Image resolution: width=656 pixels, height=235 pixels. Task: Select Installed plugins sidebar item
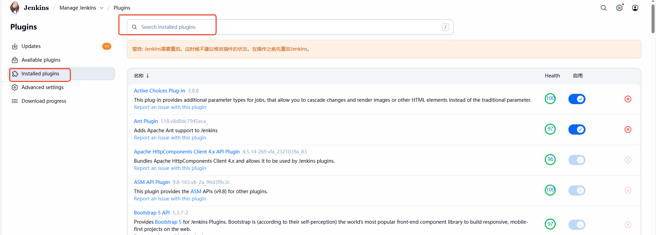pyautogui.click(x=62, y=74)
